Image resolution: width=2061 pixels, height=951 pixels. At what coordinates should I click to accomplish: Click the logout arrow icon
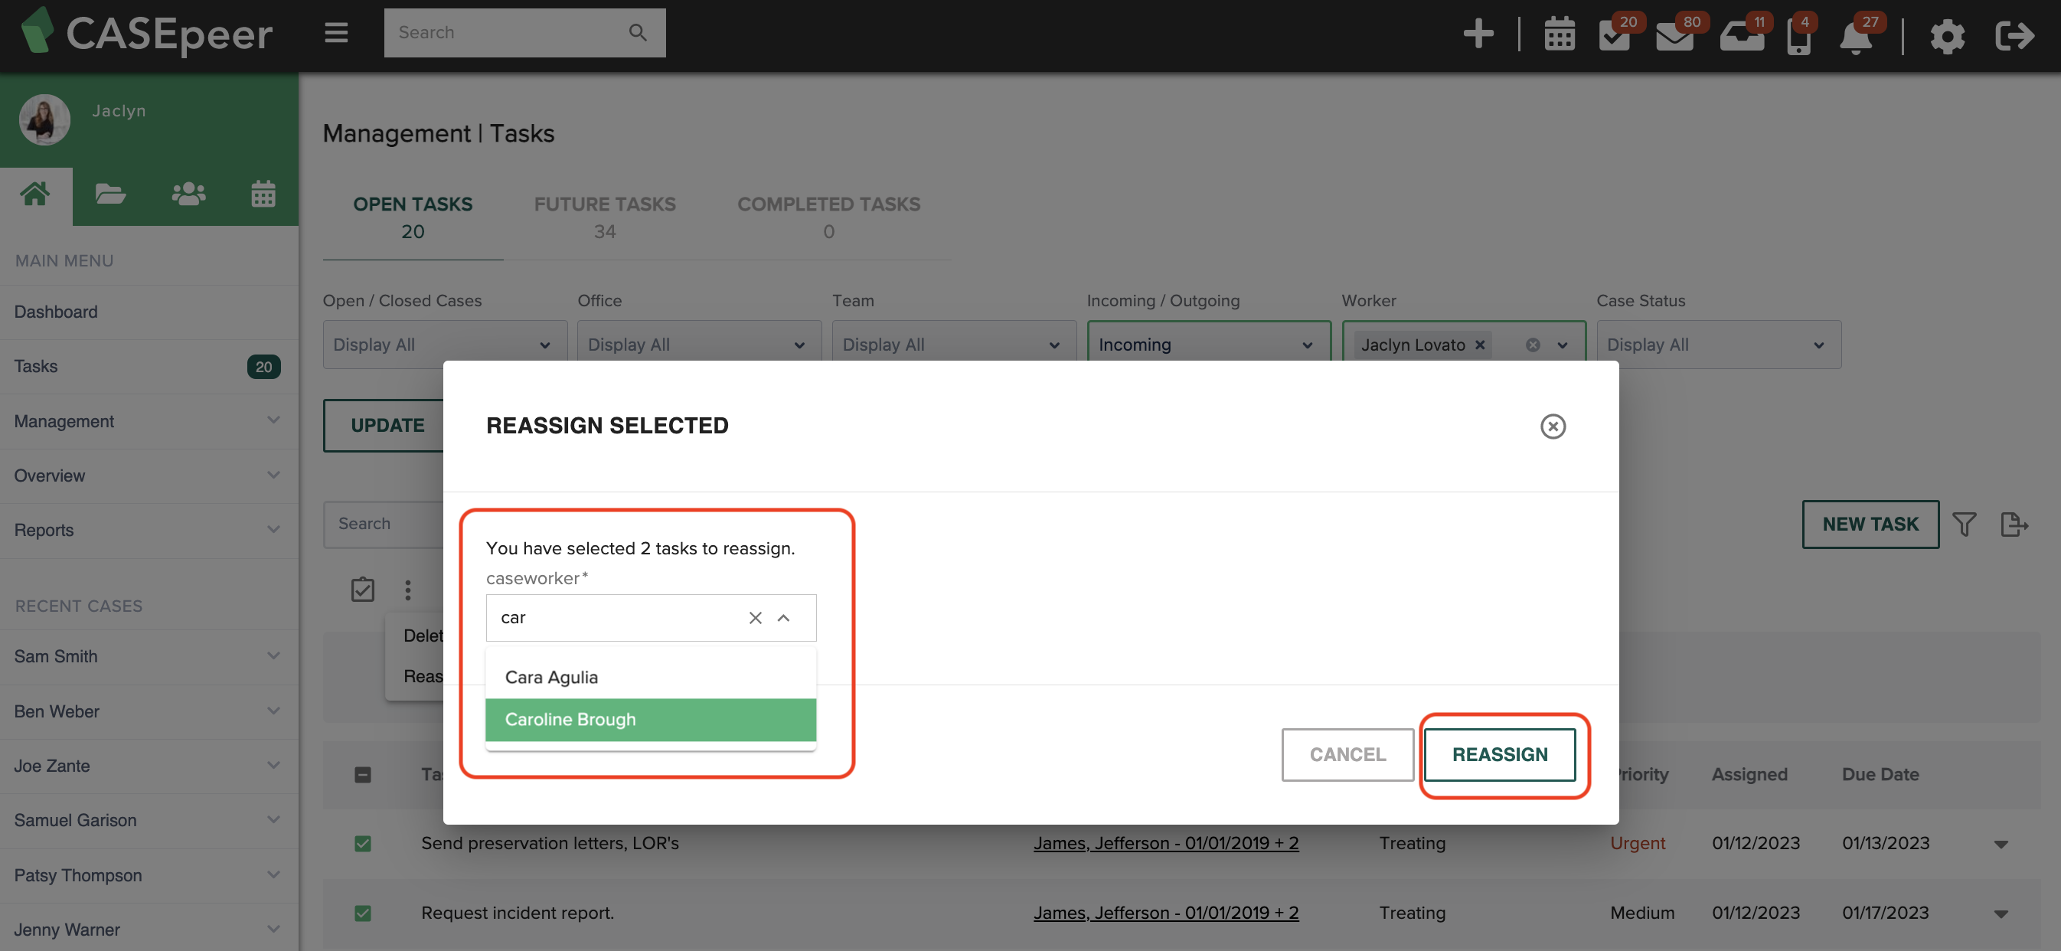pyautogui.click(x=2014, y=35)
